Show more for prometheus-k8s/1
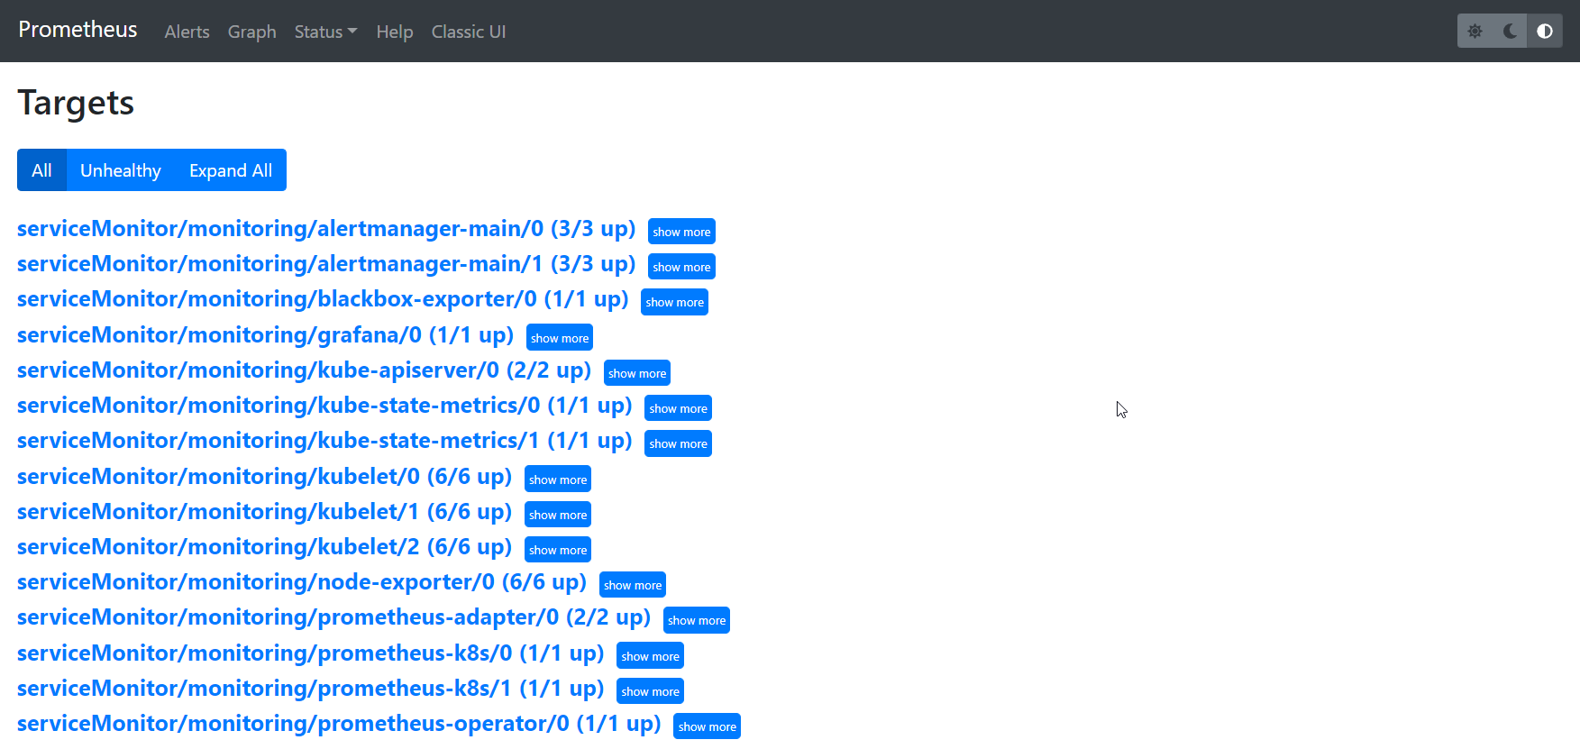The image size is (1580, 749). [650, 691]
